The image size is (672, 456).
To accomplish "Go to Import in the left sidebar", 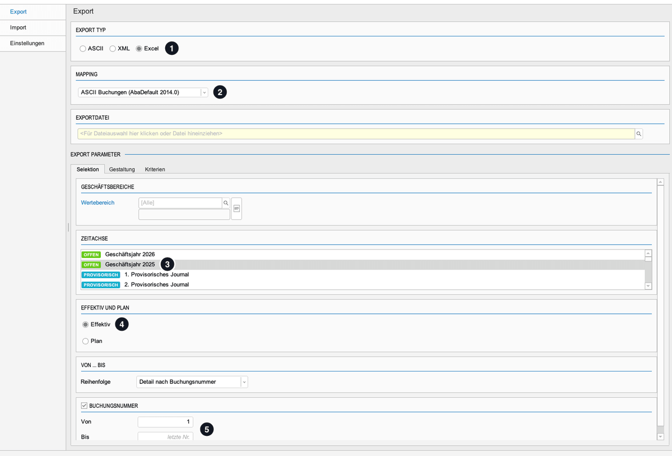I will 33,27.
